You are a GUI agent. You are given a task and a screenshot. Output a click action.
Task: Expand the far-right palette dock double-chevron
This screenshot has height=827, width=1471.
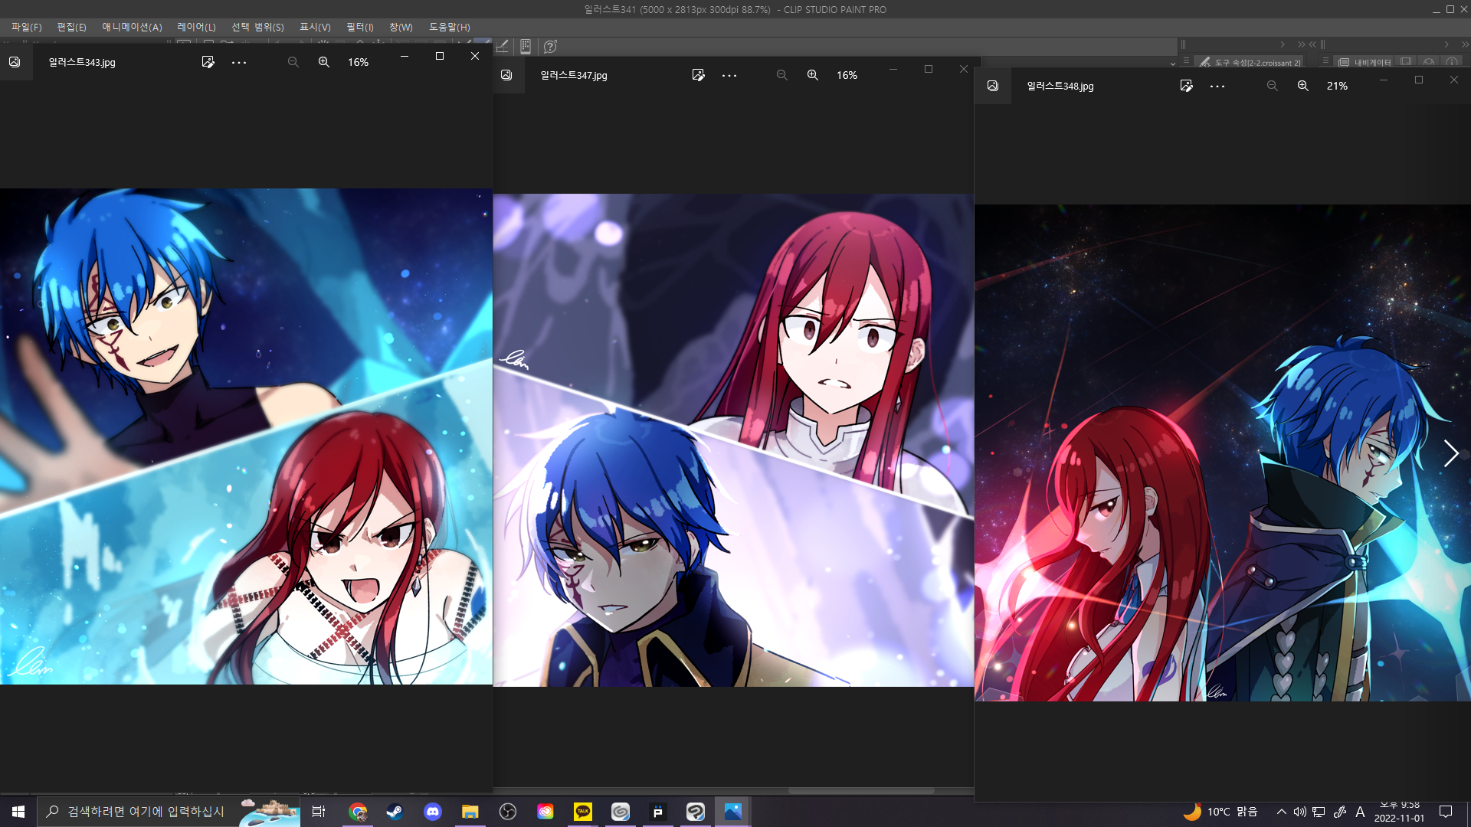click(1465, 44)
